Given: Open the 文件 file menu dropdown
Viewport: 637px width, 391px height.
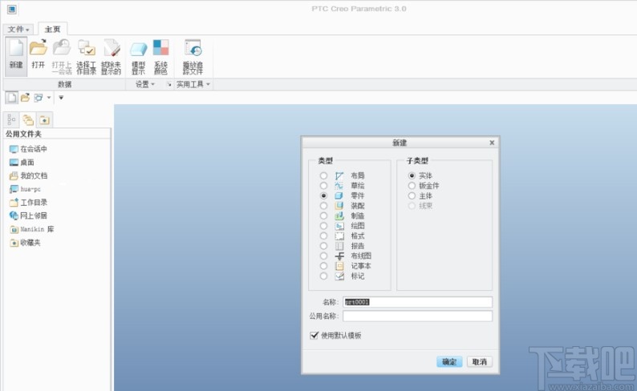Looking at the screenshot, I should (x=18, y=29).
